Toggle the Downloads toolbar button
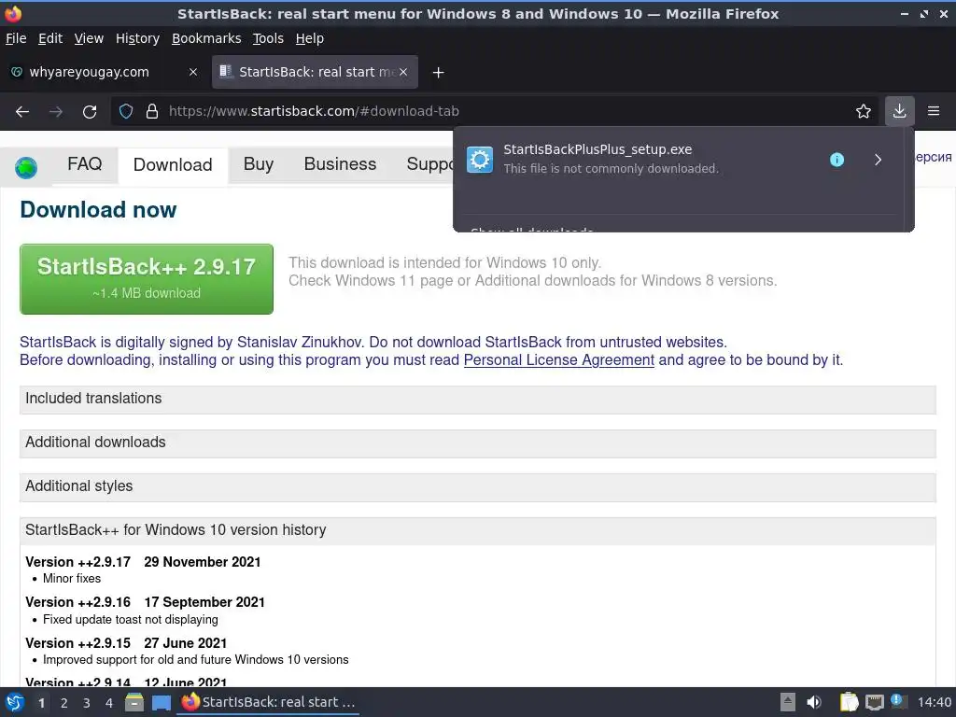The width and height of the screenshot is (956, 717). click(899, 112)
